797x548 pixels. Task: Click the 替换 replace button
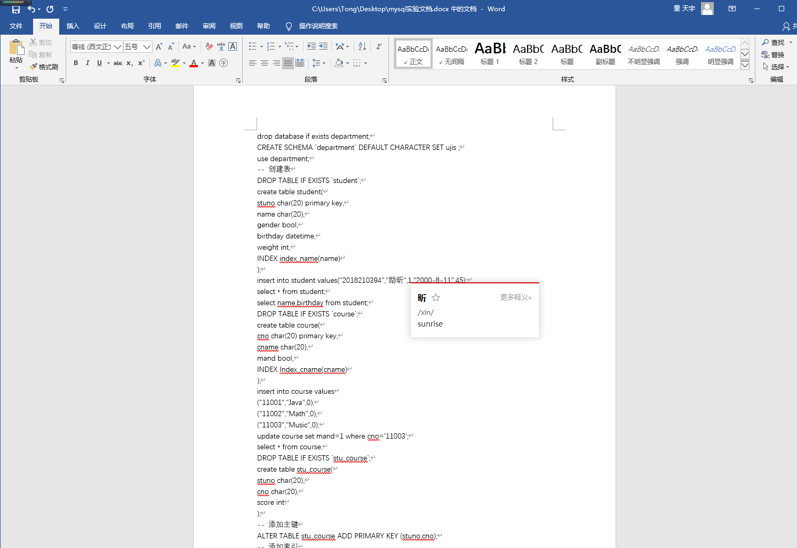pyautogui.click(x=773, y=54)
